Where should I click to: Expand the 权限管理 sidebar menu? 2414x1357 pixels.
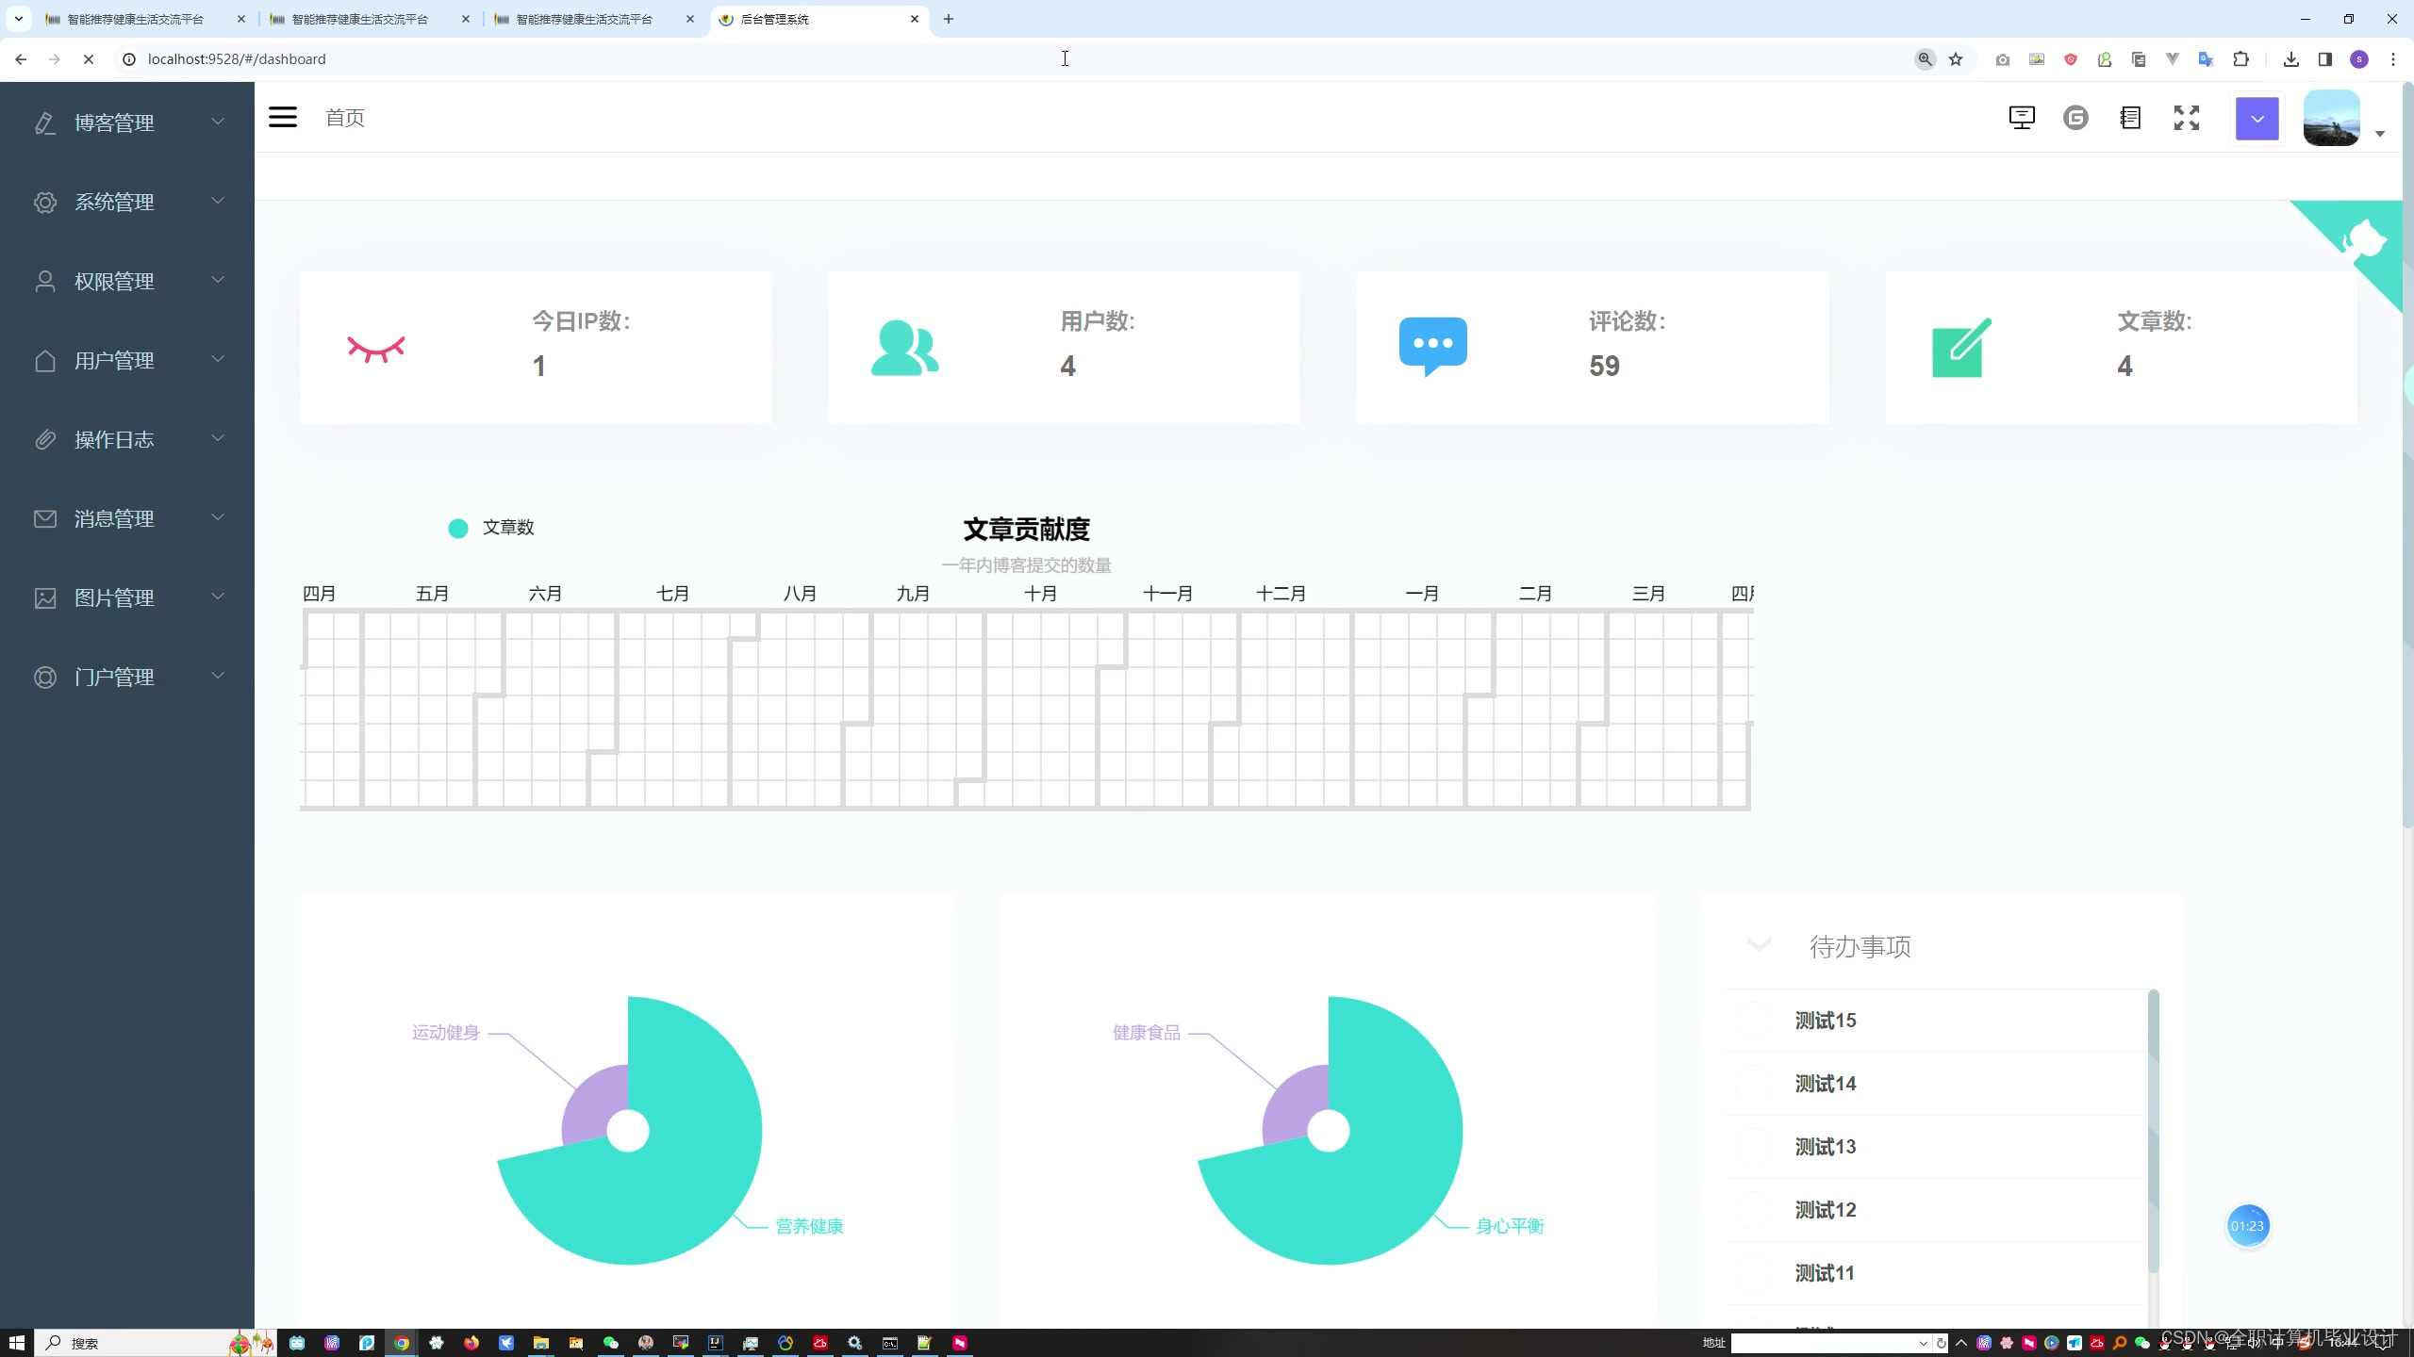pos(127,281)
